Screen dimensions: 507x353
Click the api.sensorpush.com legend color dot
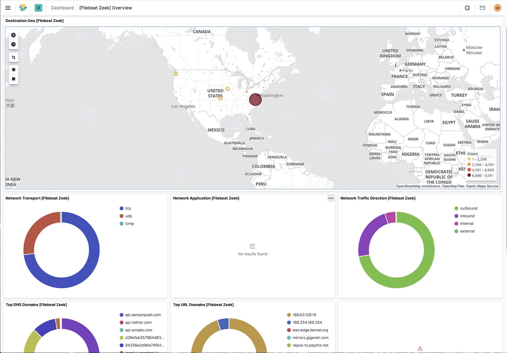[121, 315]
